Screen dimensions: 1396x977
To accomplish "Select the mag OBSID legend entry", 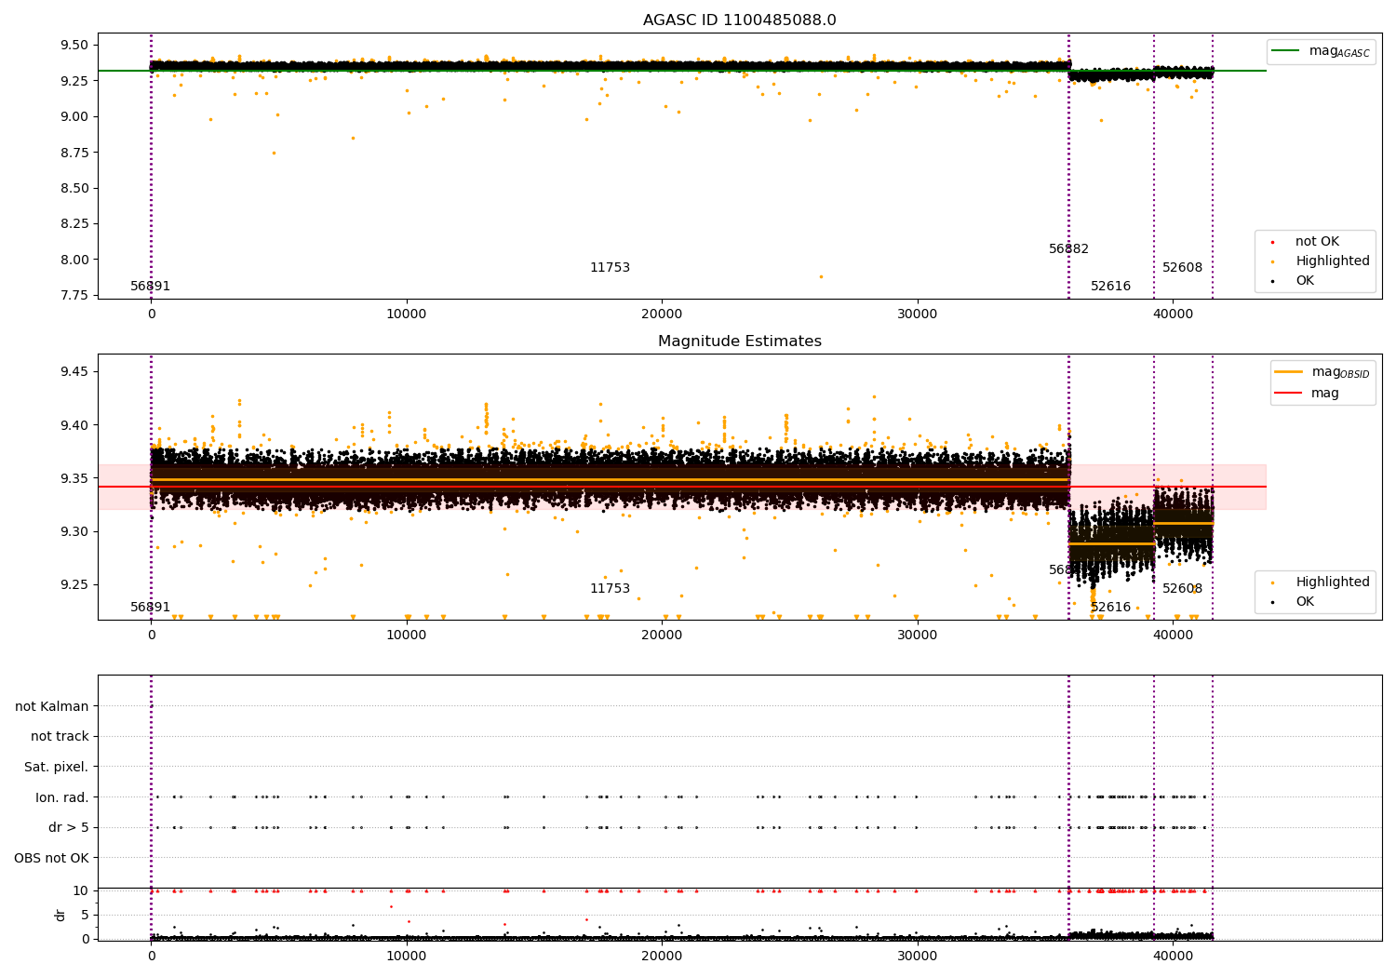I will (x=1323, y=372).
